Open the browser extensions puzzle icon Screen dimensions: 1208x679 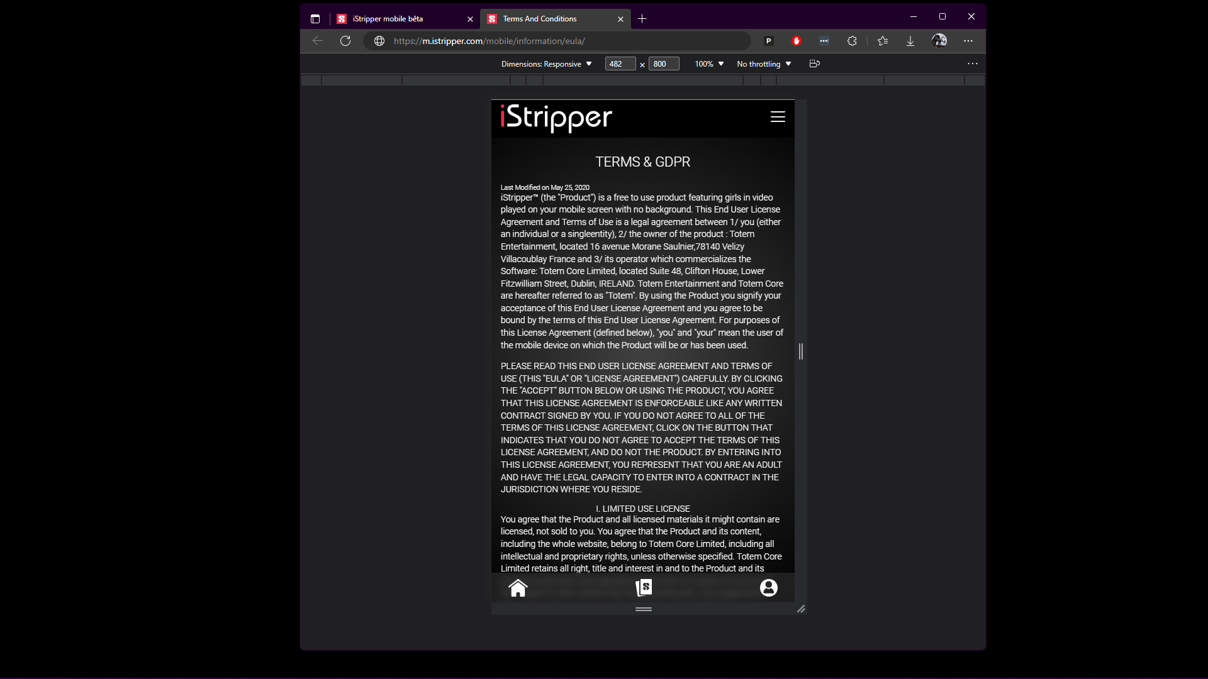coord(852,41)
